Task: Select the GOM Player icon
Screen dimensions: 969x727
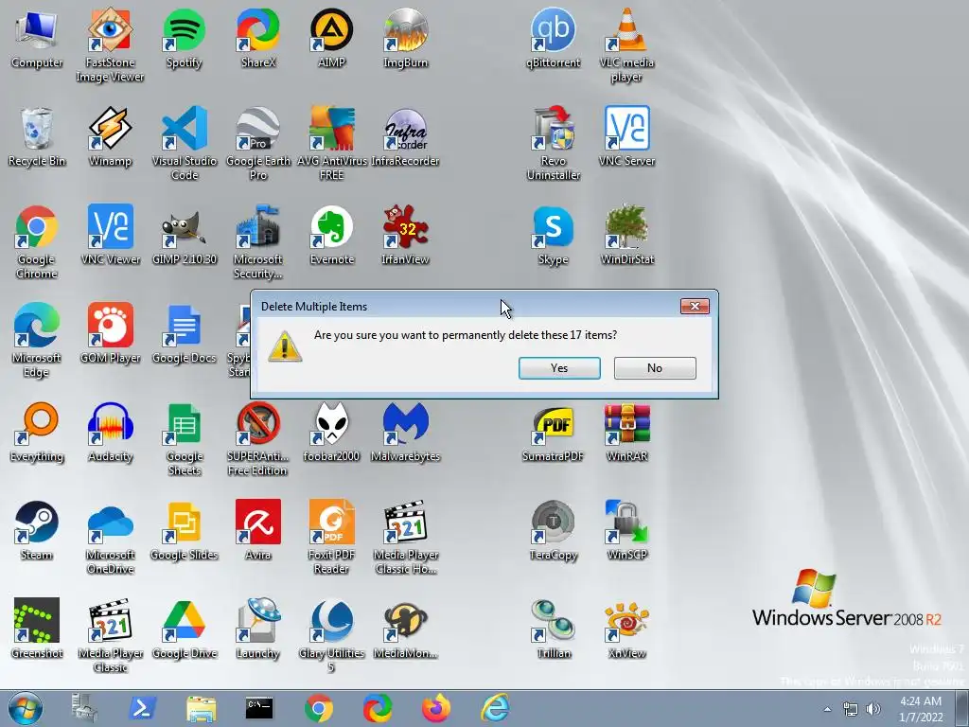Action: tap(110, 333)
